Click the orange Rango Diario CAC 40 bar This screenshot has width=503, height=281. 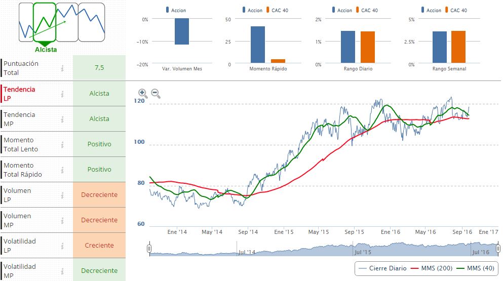click(x=368, y=47)
